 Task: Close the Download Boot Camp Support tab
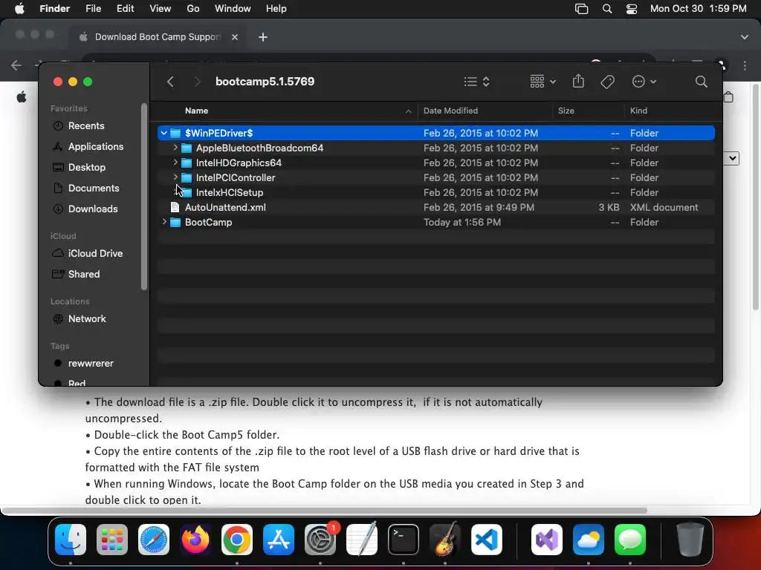coord(235,37)
